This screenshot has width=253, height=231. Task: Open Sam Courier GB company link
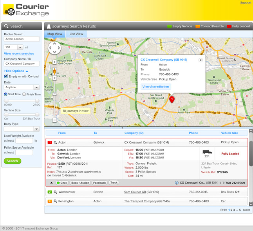click(x=135, y=192)
